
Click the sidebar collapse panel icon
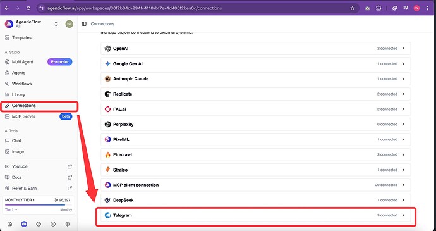[84, 24]
